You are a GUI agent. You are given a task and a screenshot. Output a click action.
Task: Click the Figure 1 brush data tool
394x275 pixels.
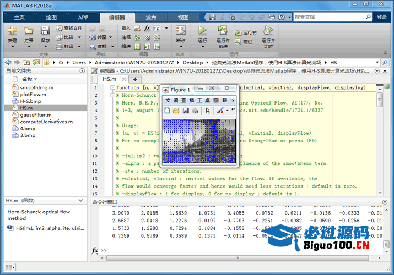[220, 111]
